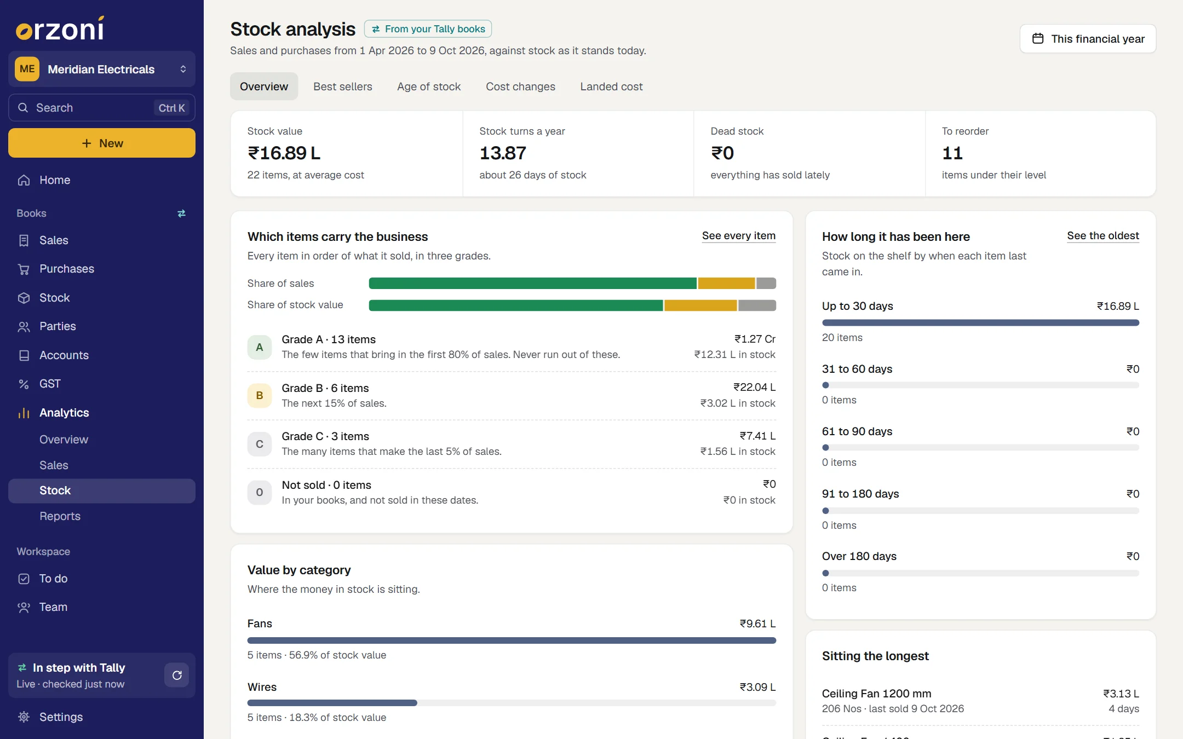Open the Meridian Electricals company switcher
This screenshot has height=739, width=1183.
102,69
